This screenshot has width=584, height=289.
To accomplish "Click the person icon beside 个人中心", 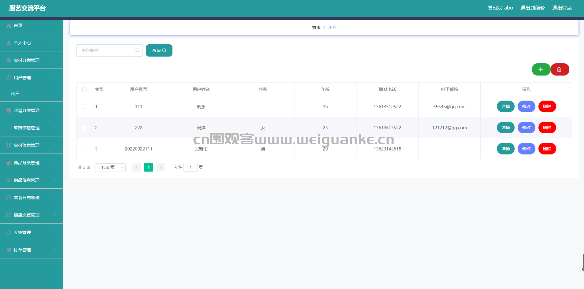I will tap(9, 43).
